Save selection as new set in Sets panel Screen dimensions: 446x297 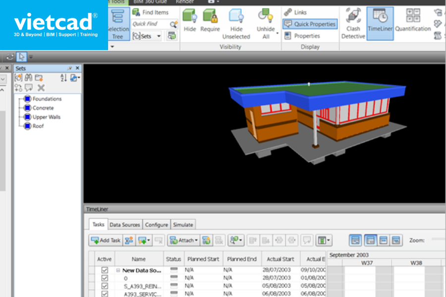(x=18, y=78)
